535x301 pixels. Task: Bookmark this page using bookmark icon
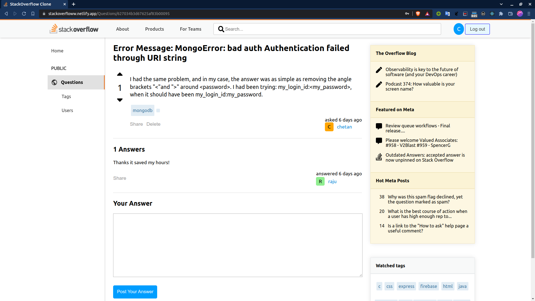[x=33, y=14]
